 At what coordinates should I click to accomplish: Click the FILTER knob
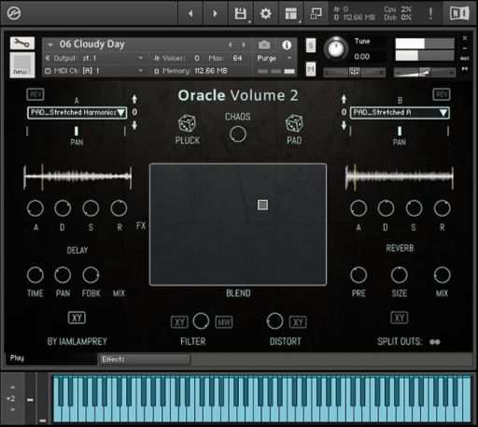[201, 321]
